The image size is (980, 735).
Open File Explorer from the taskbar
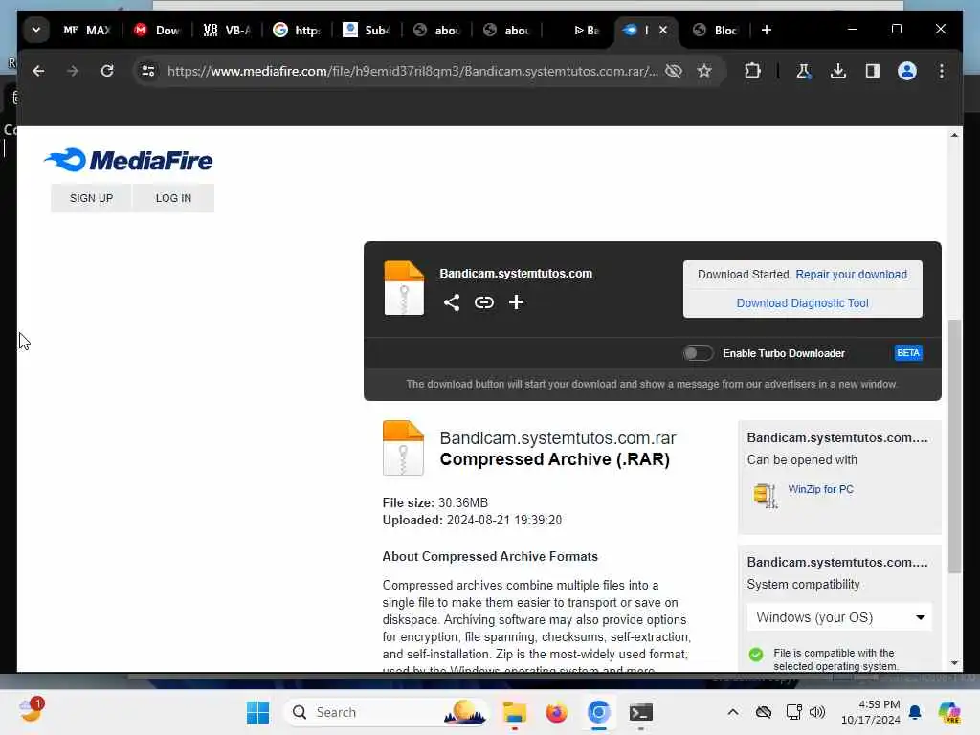pyautogui.click(x=514, y=712)
